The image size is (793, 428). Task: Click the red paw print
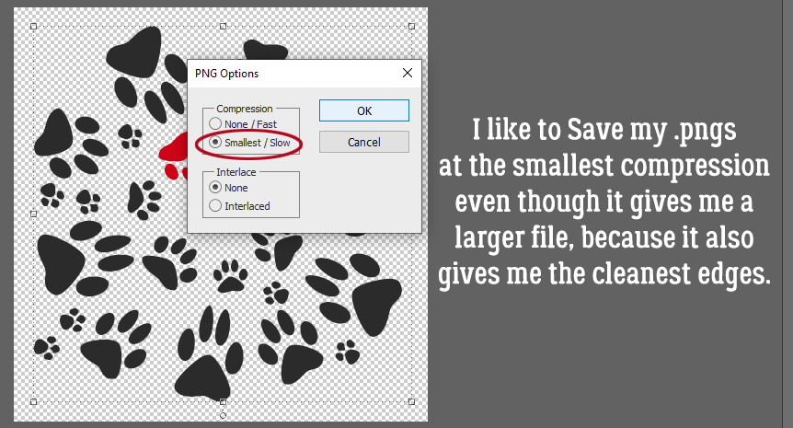coord(174,156)
